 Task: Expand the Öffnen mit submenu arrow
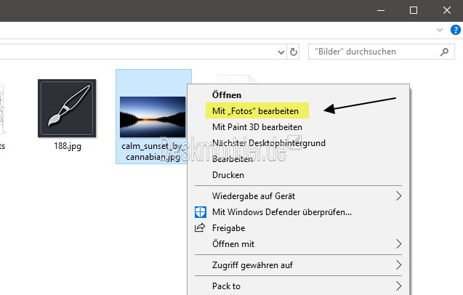point(398,244)
